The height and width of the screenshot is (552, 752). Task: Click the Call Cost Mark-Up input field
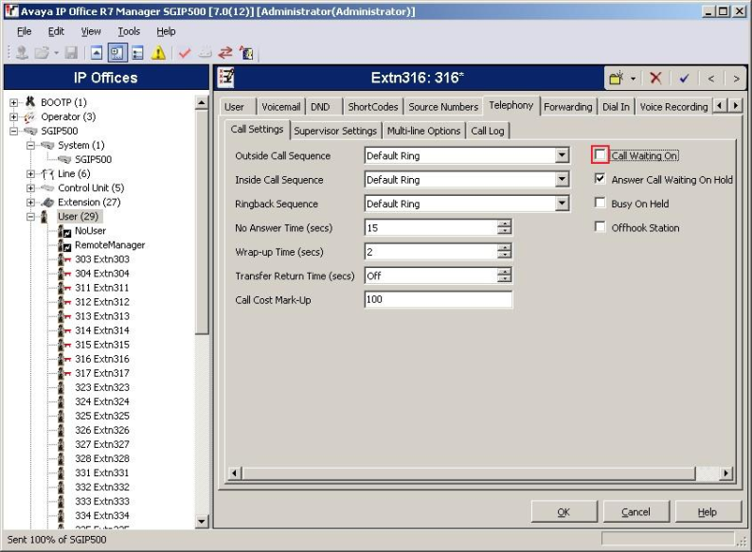click(x=438, y=300)
